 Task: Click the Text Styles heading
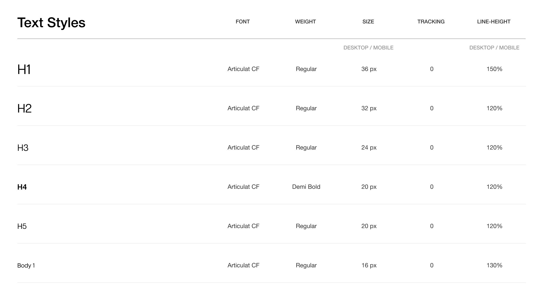tap(51, 23)
